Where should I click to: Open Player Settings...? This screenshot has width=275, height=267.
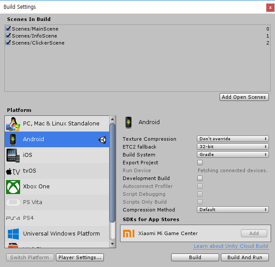(80, 257)
